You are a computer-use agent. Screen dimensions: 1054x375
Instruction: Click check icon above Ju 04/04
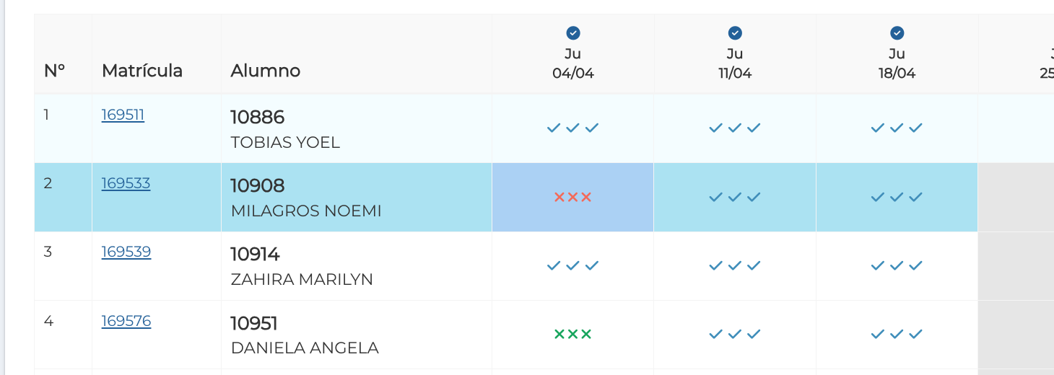(x=573, y=33)
